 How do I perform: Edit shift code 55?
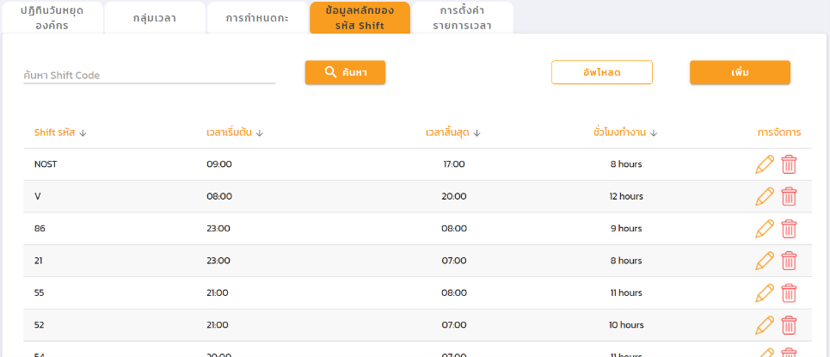tap(764, 292)
